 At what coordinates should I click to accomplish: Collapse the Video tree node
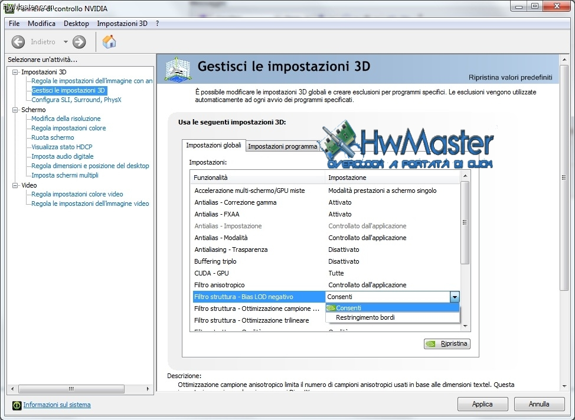pyautogui.click(x=15, y=185)
